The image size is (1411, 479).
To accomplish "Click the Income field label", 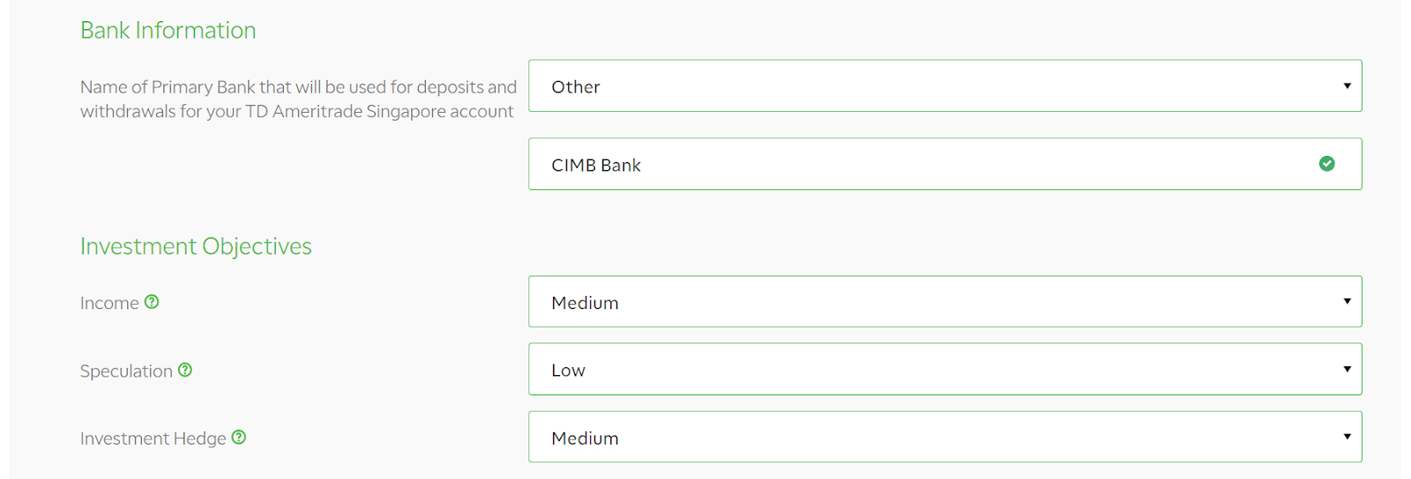I will [109, 303].
